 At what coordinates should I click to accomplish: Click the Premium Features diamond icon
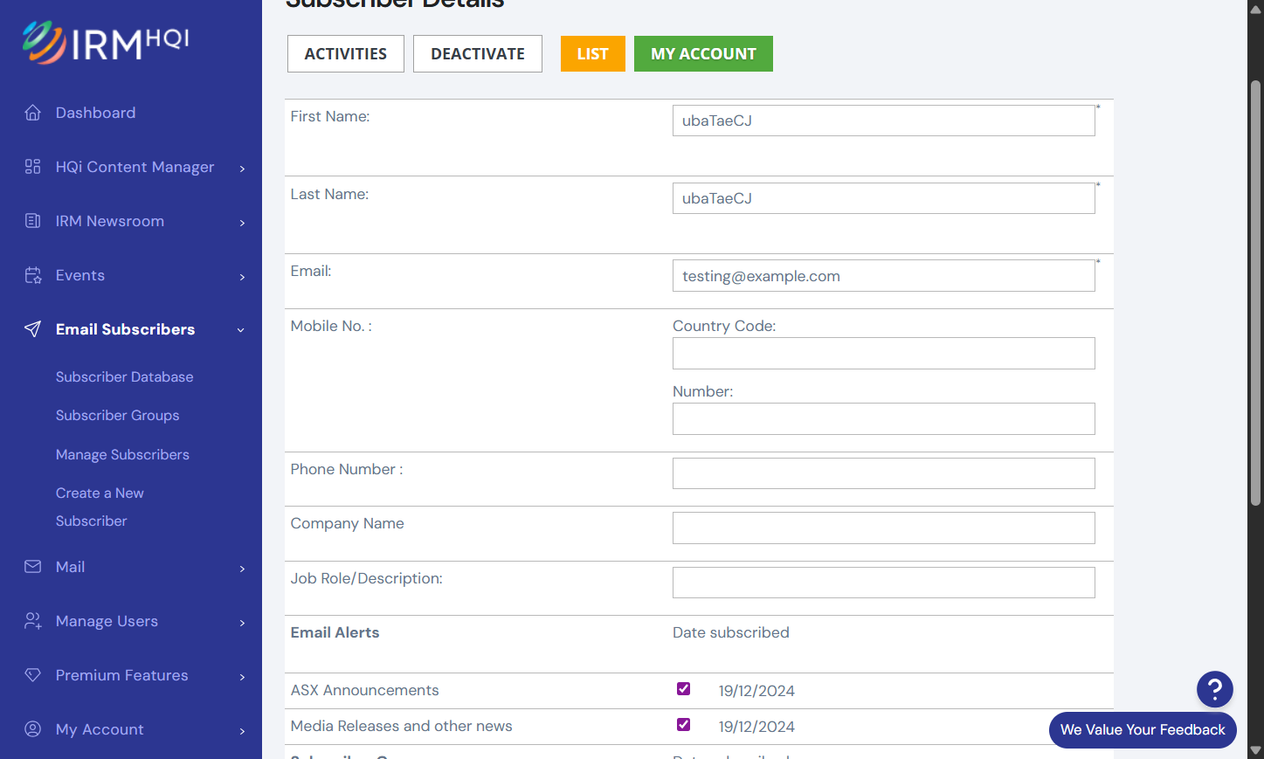click(33, 675)
